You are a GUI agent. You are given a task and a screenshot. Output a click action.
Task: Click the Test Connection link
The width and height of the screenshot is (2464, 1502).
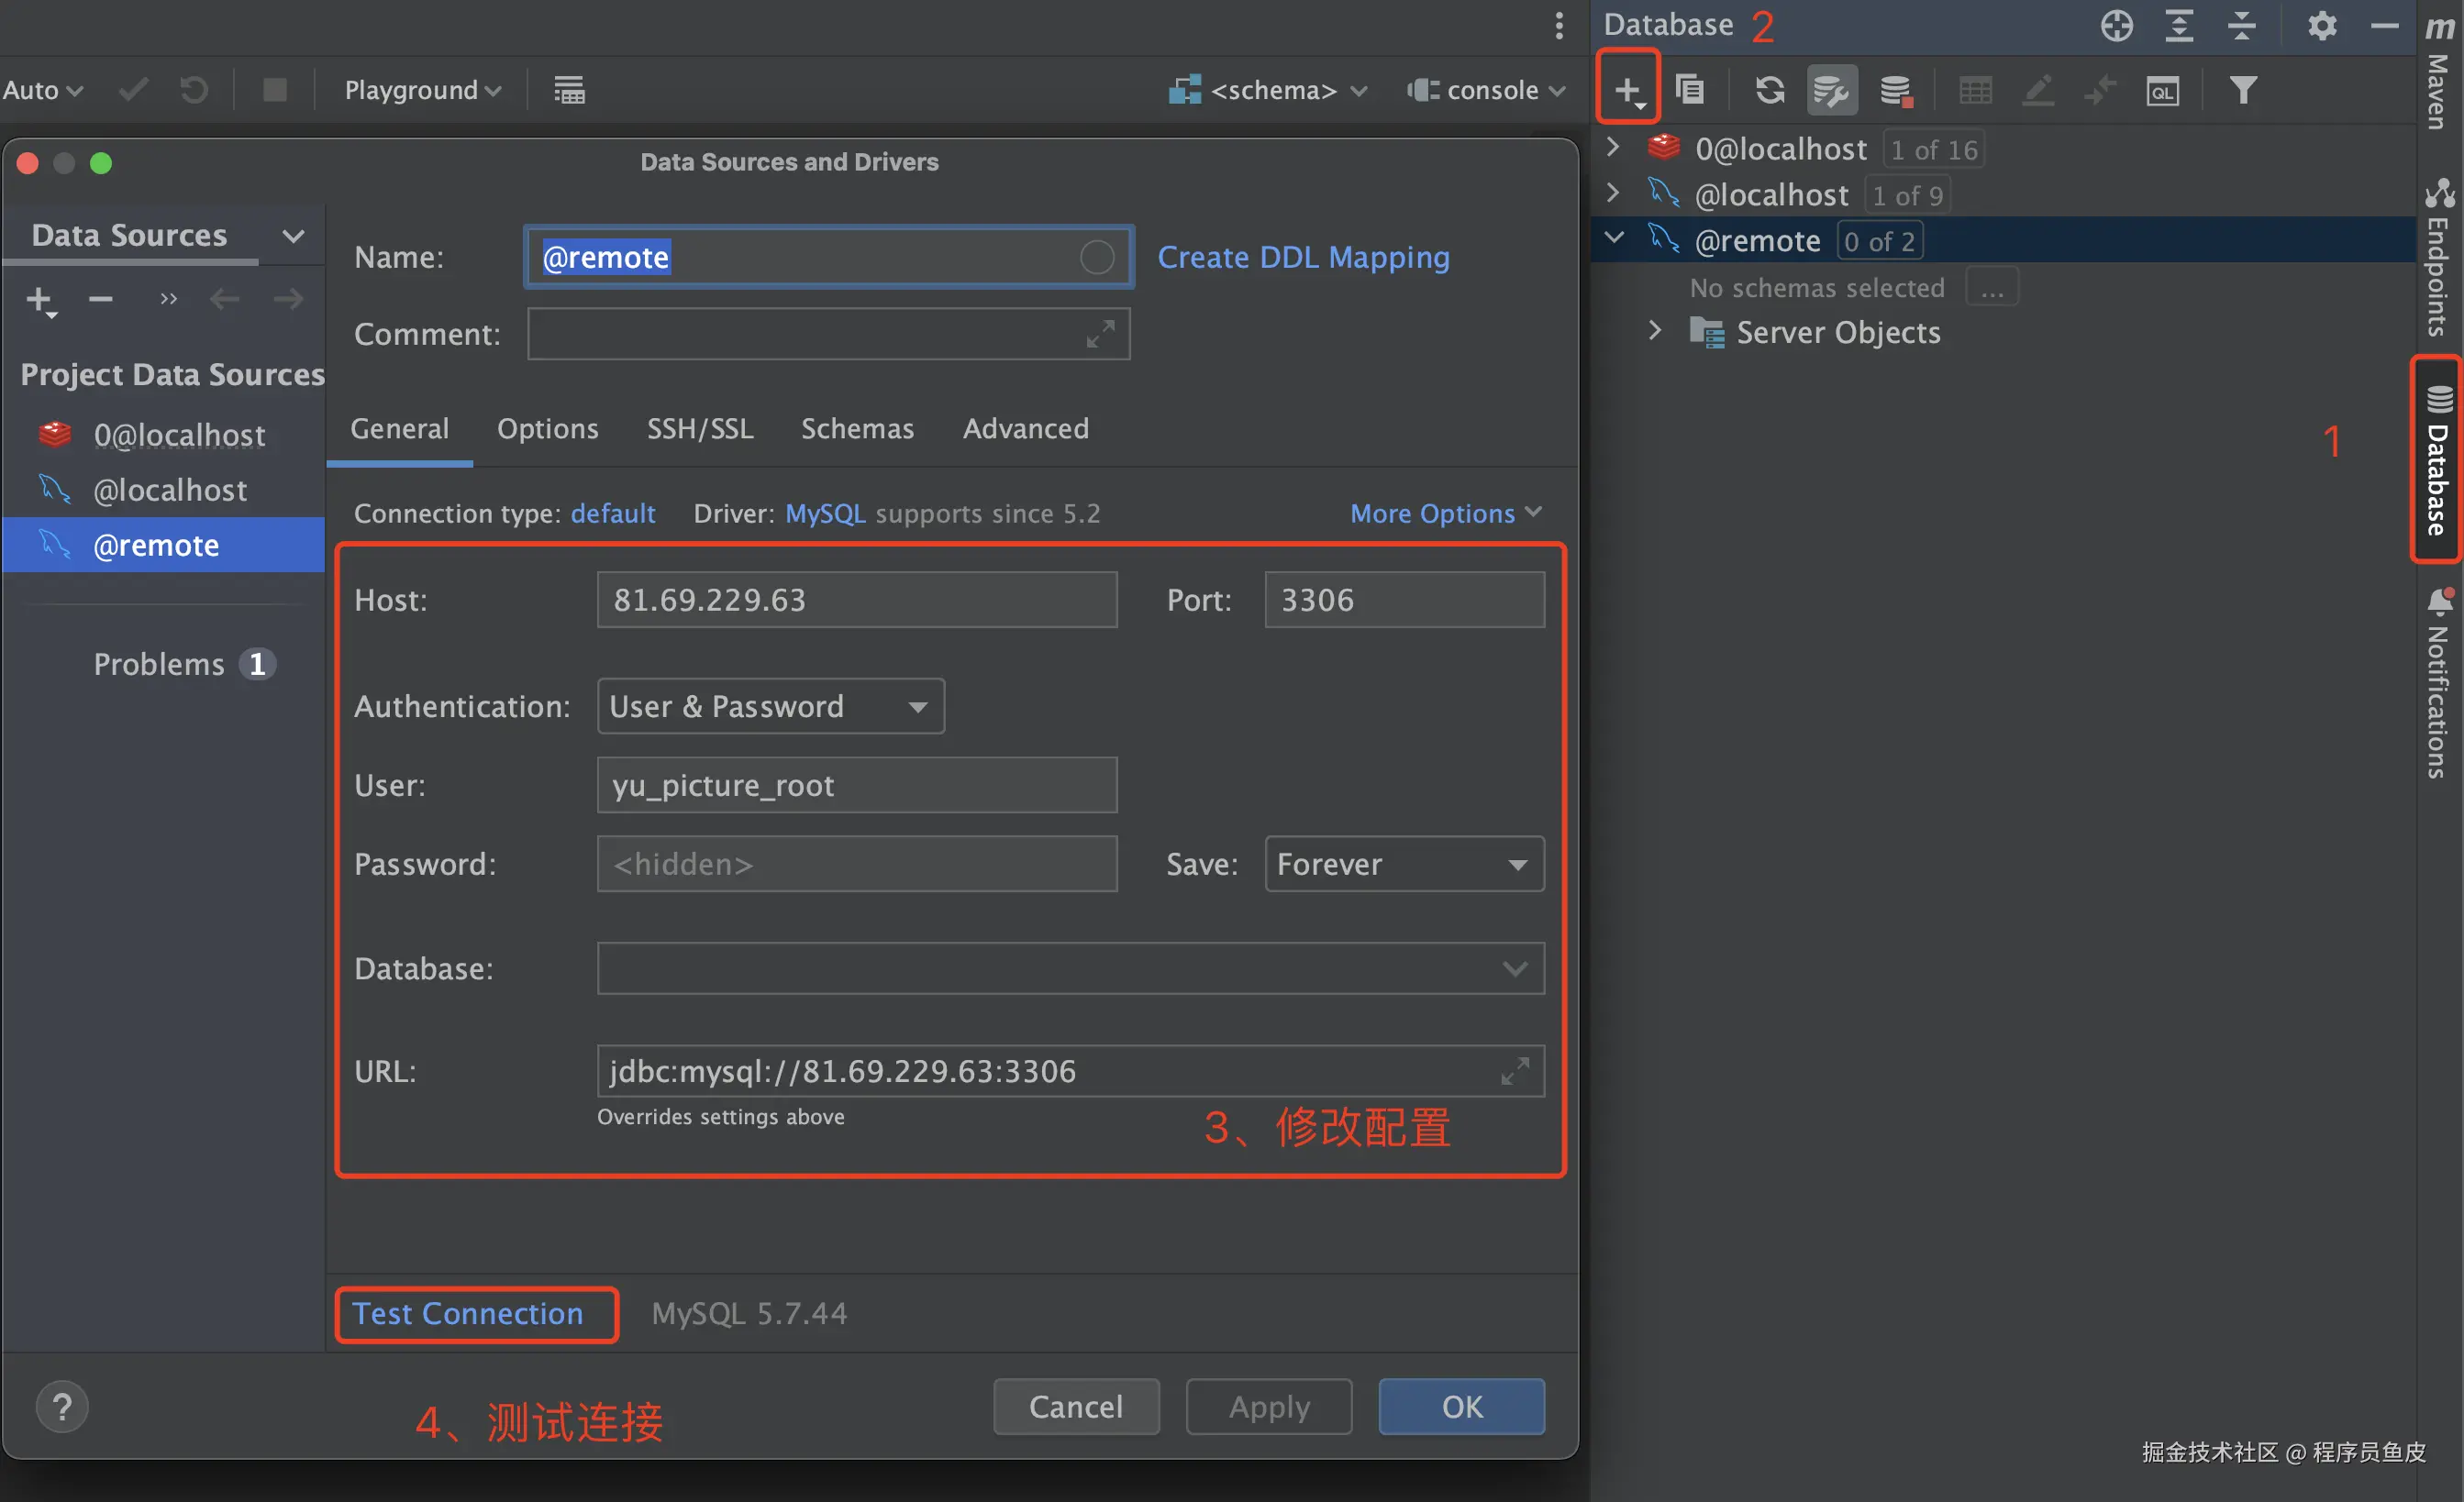pos(467,1313)
